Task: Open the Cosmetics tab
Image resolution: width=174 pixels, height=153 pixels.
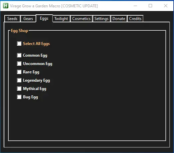Action: coord(81,19)
